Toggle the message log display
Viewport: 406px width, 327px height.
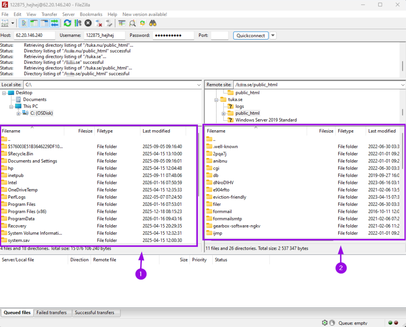23,23
